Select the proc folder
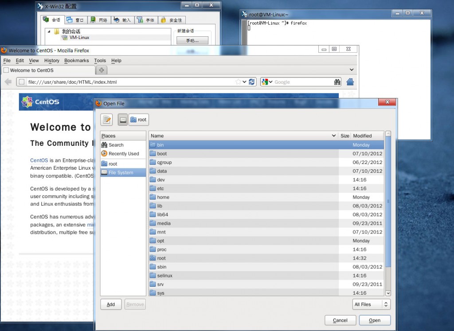Screen dimensions: 454x331 266,249
